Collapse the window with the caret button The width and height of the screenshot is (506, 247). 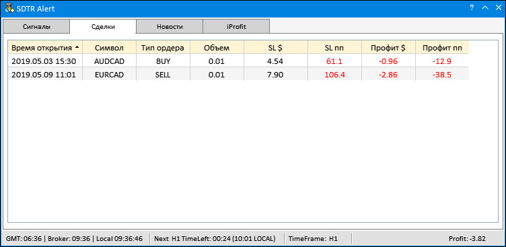[x=484, y=8]
